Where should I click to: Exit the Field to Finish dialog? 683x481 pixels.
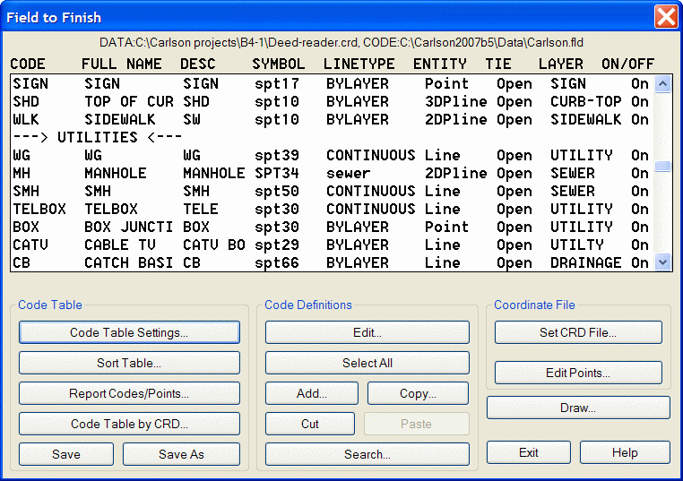click(529, 452)
